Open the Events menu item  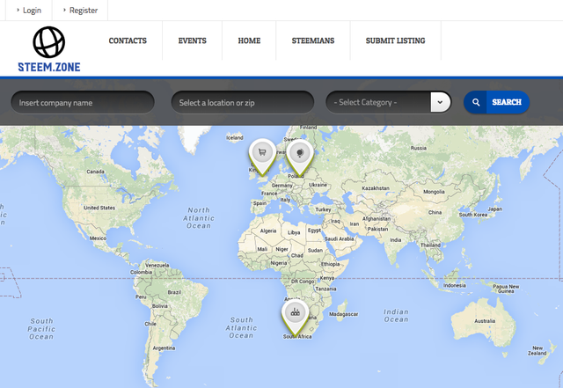click(x=193, y=40)
